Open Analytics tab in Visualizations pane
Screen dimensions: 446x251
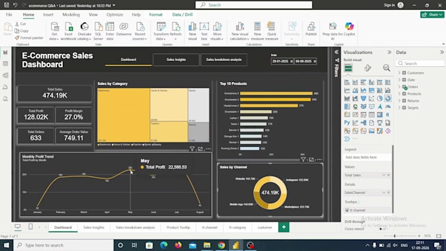click(386, 68)
